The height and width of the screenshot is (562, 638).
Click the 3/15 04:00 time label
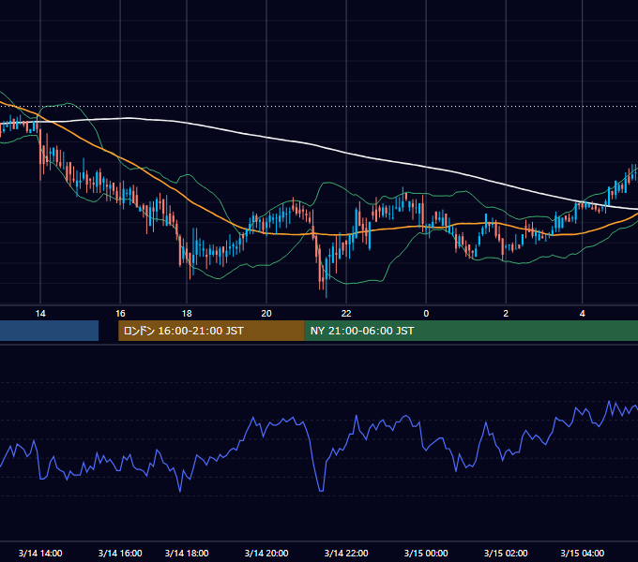583,553
